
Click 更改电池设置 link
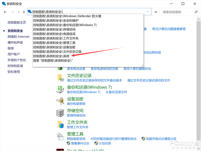point(76,69)
